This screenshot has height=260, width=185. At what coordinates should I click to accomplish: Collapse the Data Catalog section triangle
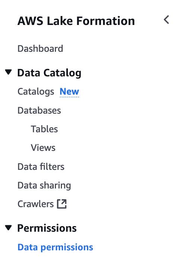[8, 72]
